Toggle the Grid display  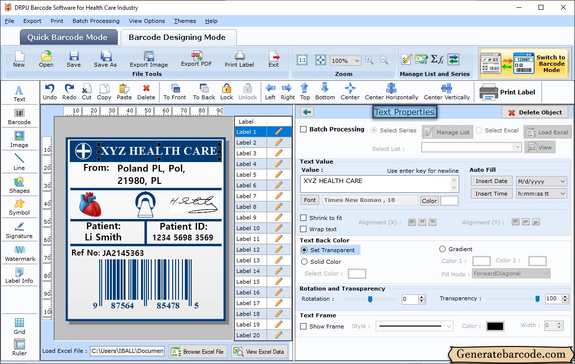point(19,326)
